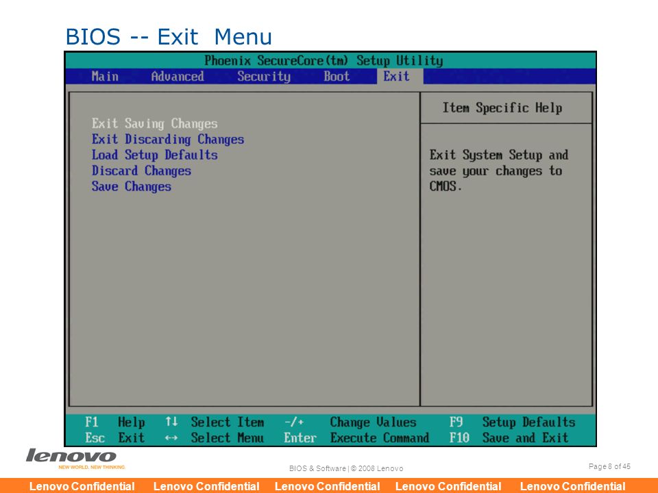Go to the Boot tab
The width and height of the screenshot is (658, 493).
click(337, 76)
